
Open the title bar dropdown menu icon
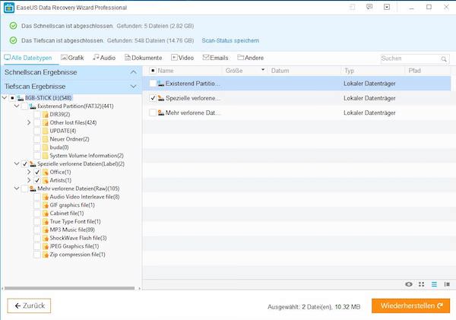[387, 7]
